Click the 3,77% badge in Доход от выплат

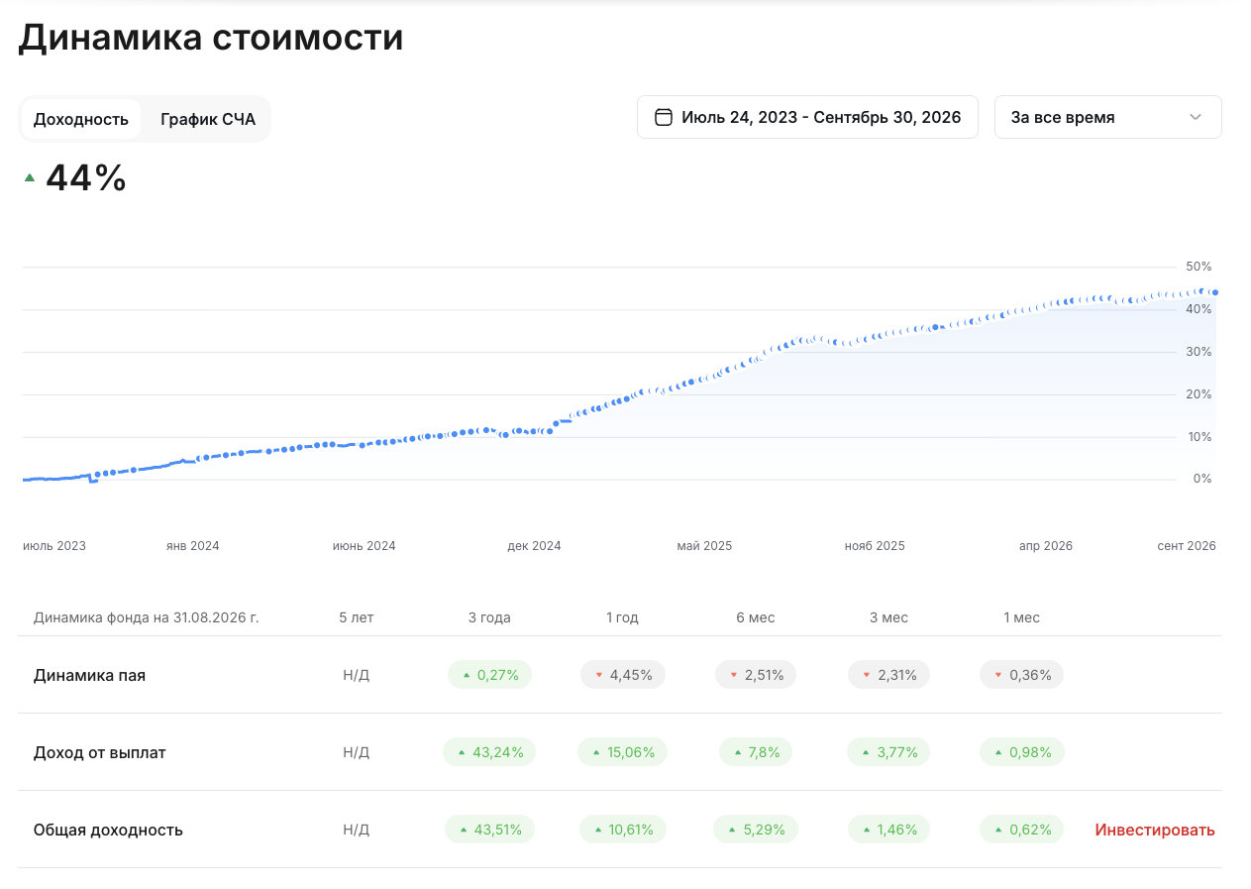[888, 752]
